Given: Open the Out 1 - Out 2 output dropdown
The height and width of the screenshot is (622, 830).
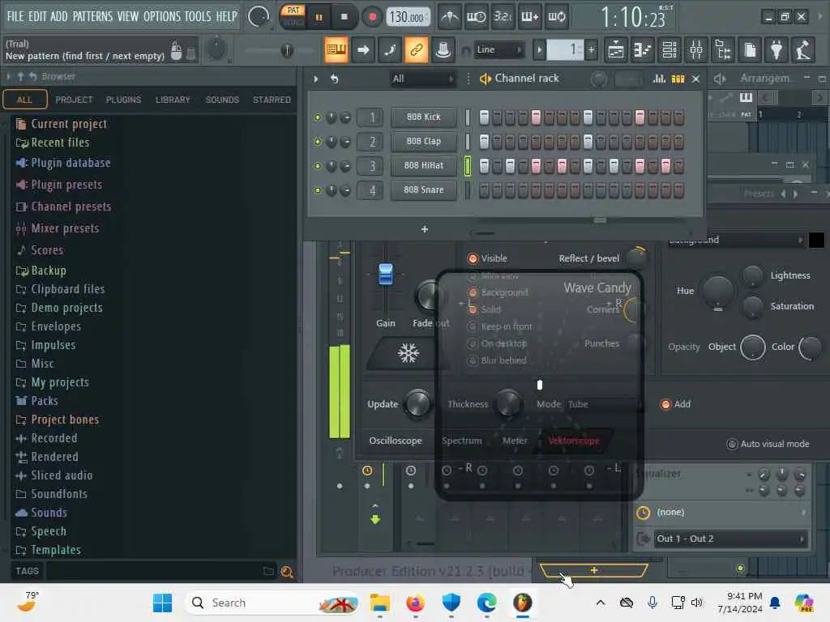Looking at the screenshot, I should tap(730, 539).
